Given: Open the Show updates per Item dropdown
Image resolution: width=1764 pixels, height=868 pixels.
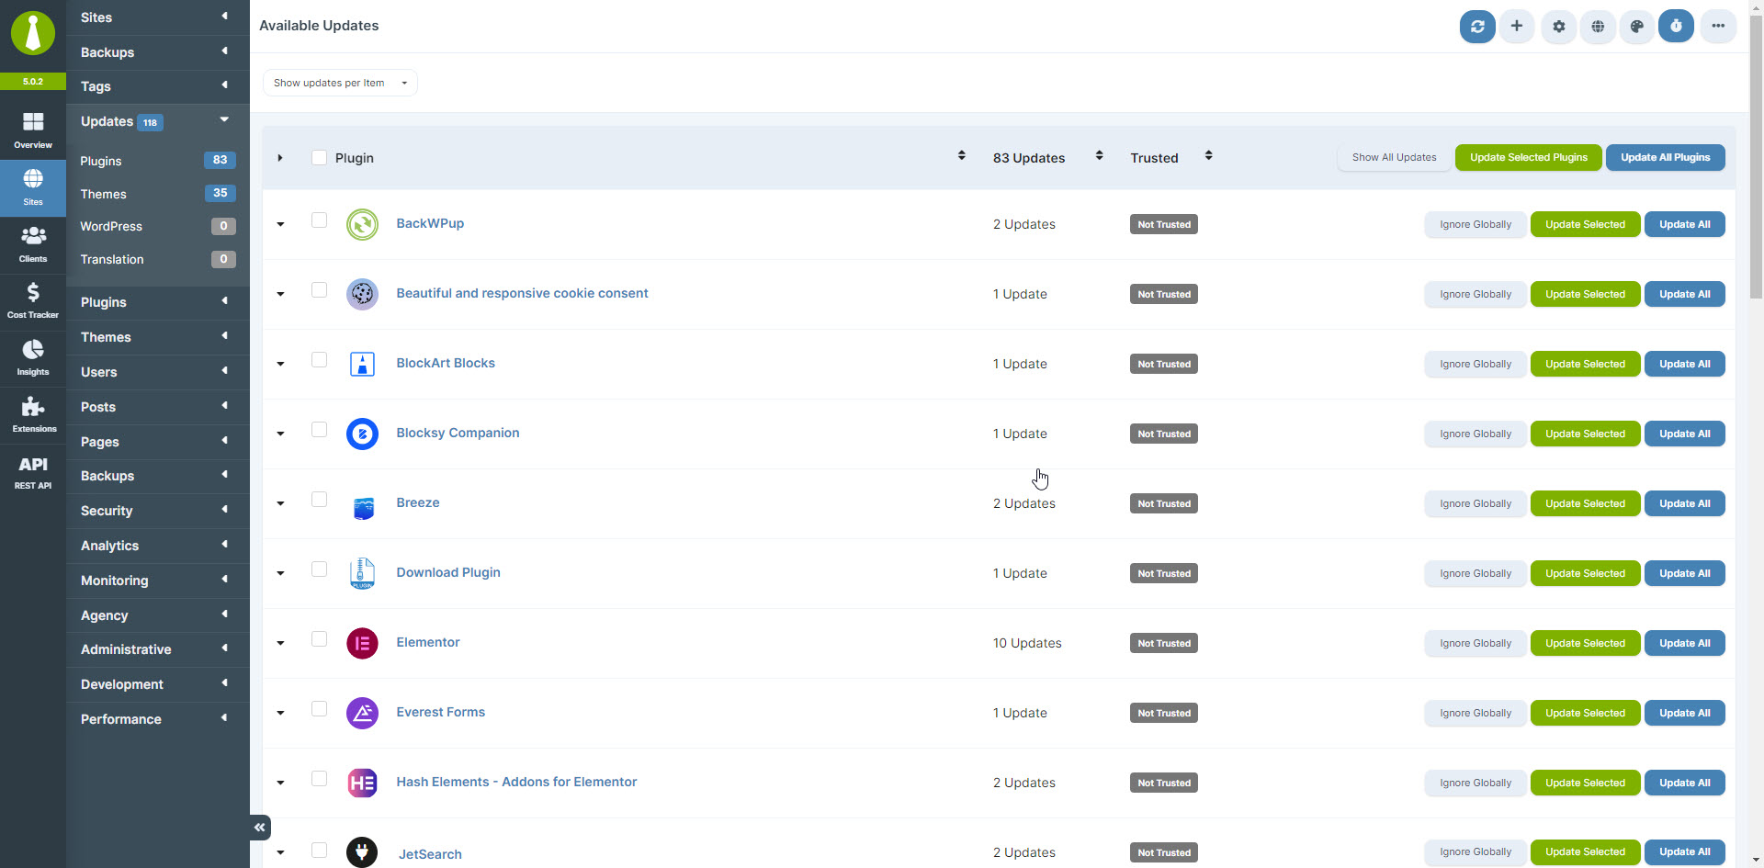Looking at the screenshot, I should (x=340, y=83).
